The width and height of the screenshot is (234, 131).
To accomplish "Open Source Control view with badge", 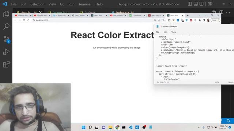I will pyautogui.click(x=7, y=39).
